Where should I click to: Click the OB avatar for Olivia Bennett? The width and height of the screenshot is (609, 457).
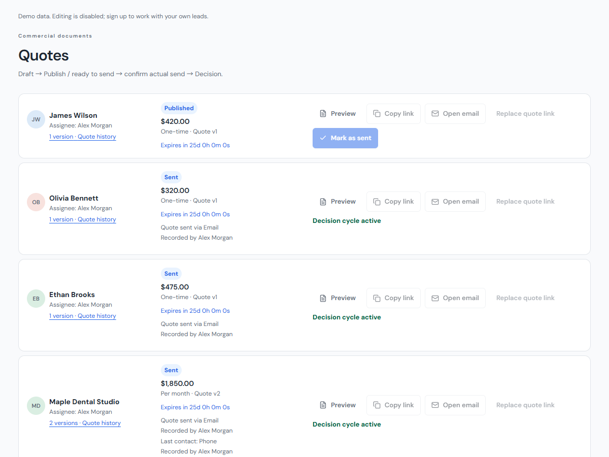pyautogui.click(x=36, y=202)
